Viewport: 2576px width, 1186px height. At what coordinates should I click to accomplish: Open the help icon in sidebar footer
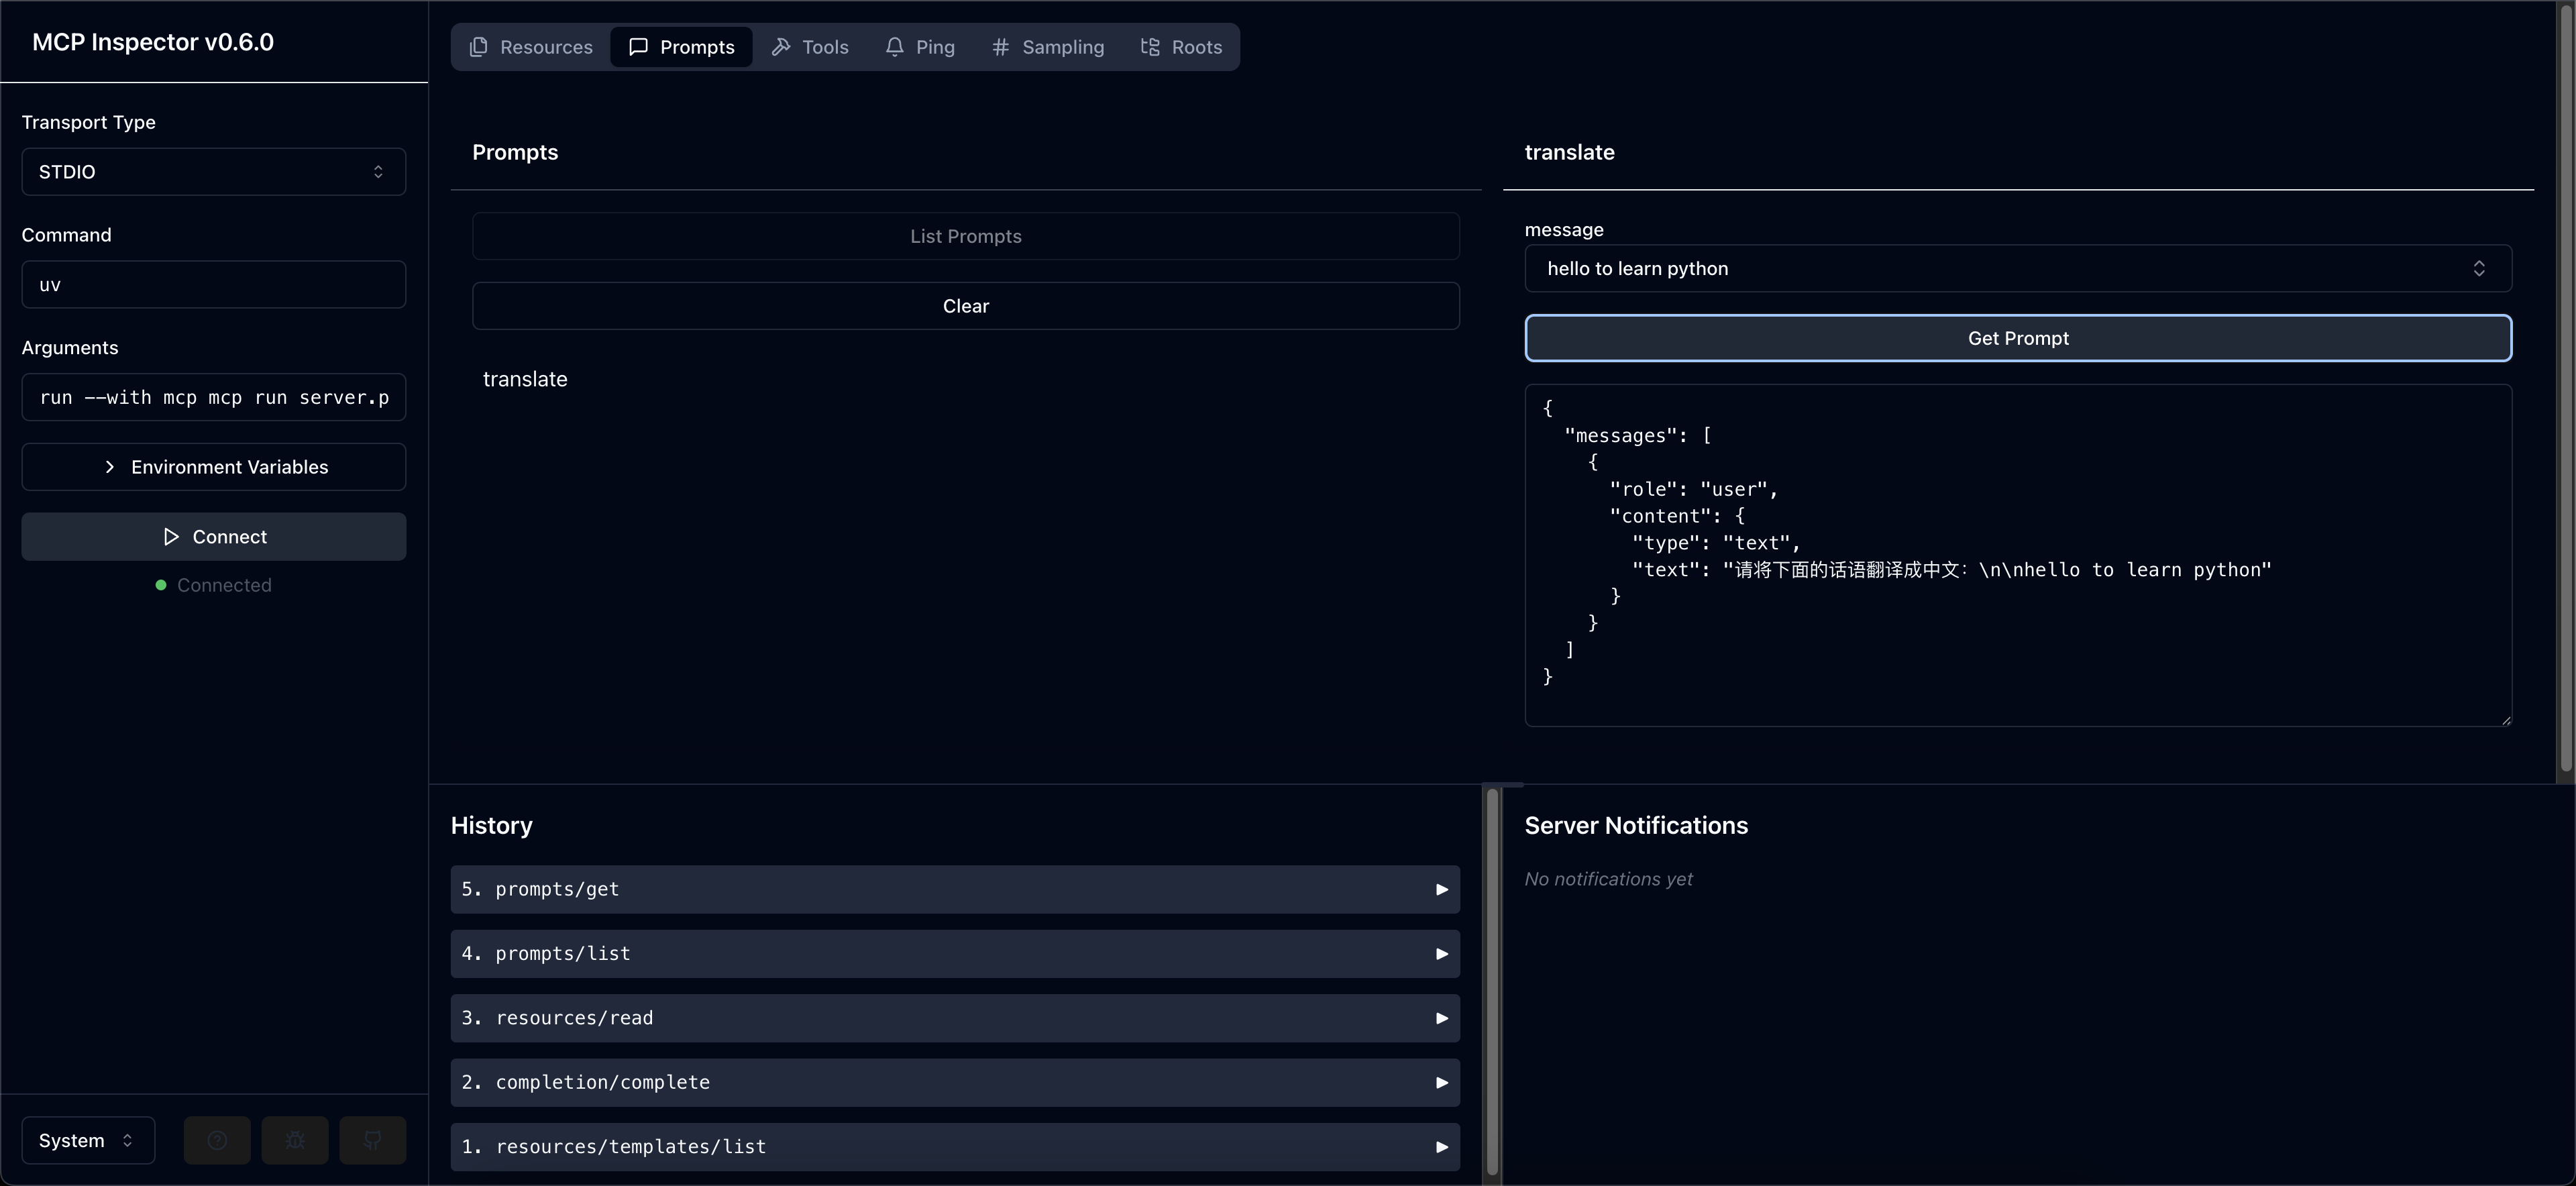click(217, 1140)
